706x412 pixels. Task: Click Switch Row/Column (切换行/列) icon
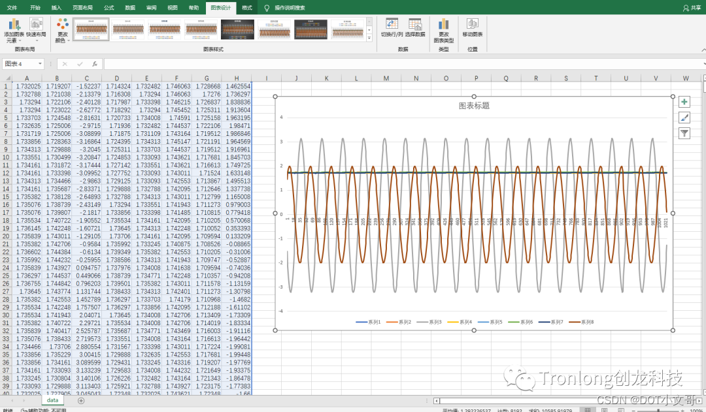[392, 24]
